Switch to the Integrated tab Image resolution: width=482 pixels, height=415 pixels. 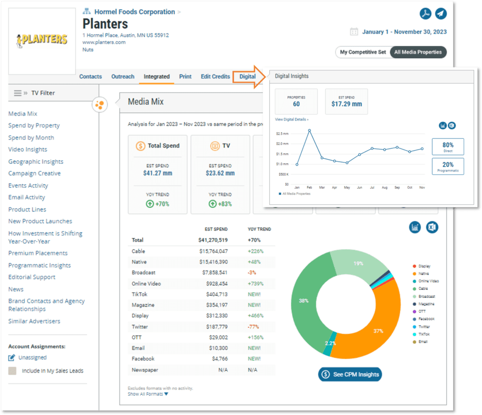pyautogui.click(x=156, y=77)
